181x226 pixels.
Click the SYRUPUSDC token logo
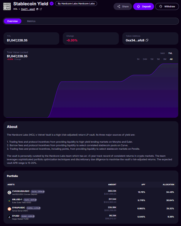(9, 209)
